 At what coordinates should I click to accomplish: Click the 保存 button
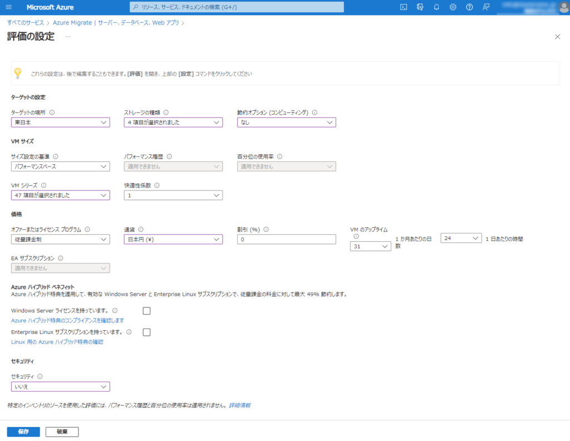(x=23, y=432)
